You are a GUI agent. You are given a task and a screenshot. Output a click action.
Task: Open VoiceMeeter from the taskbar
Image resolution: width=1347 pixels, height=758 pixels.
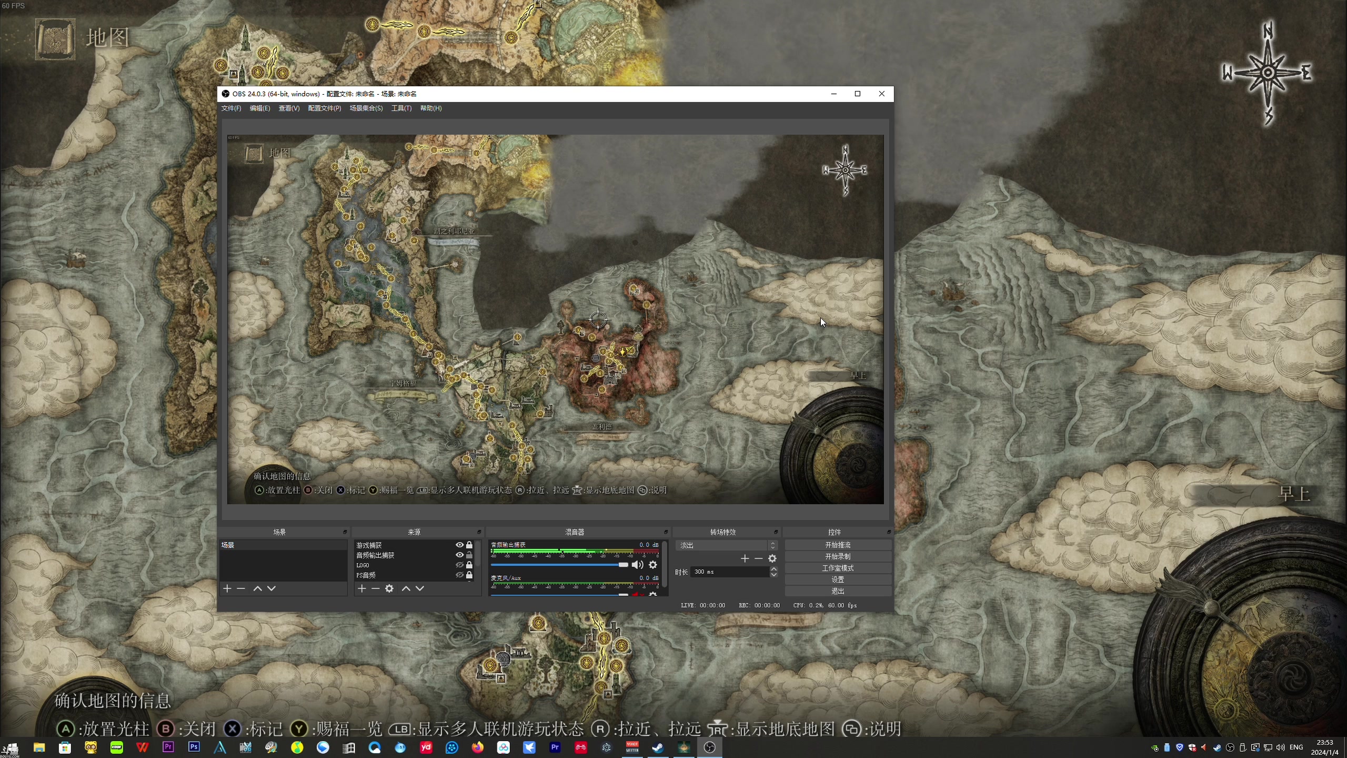(x=632, y=747)
